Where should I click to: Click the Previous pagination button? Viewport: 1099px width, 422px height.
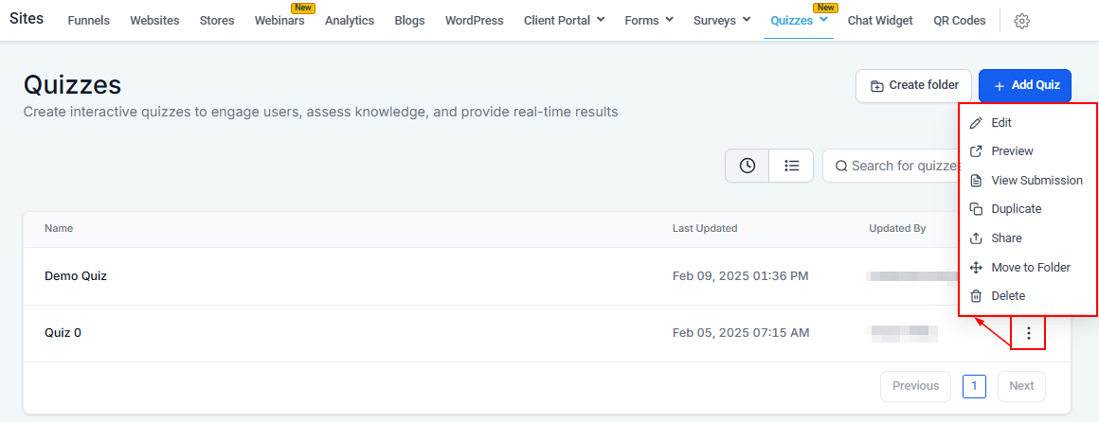click(915, 386)
